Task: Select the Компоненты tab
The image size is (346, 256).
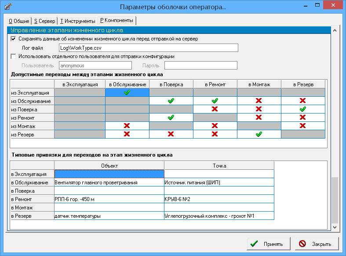Action: 117,20
